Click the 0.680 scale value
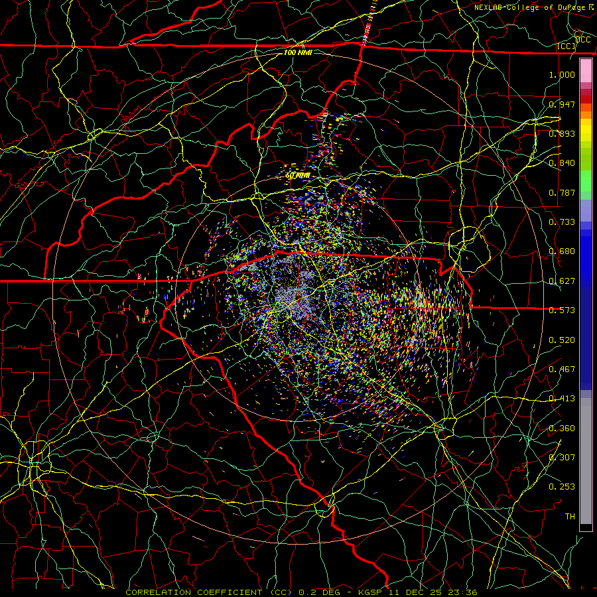 (562, 251)
